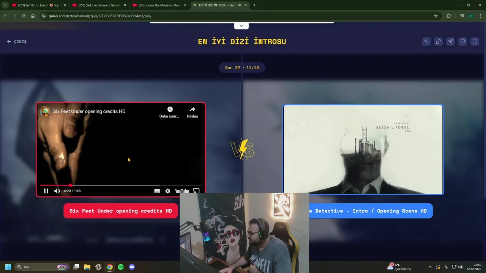
Task: Show hidden system tray icons
Action: pos(430,267)
